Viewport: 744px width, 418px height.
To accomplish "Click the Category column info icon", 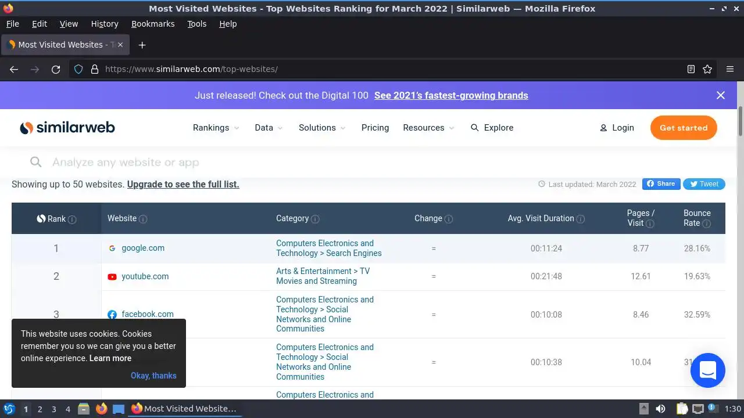I will tap(315, 219).
